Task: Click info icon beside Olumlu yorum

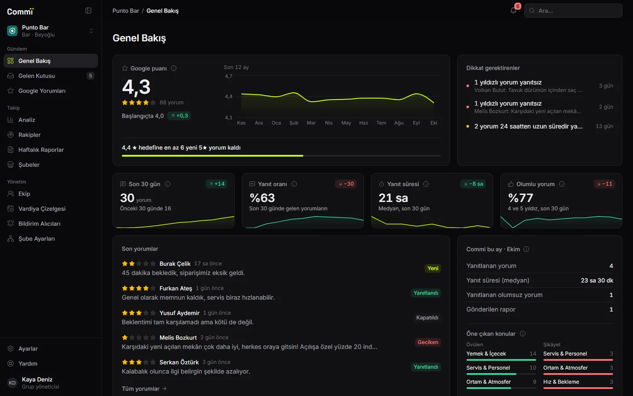Action: (562, 184)
